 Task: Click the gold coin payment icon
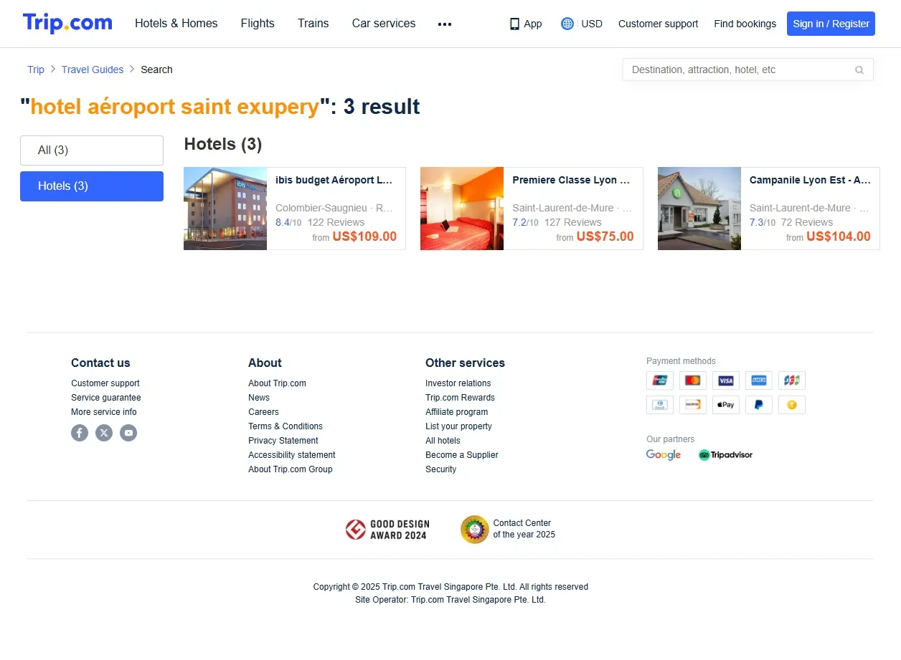[792, 405]
